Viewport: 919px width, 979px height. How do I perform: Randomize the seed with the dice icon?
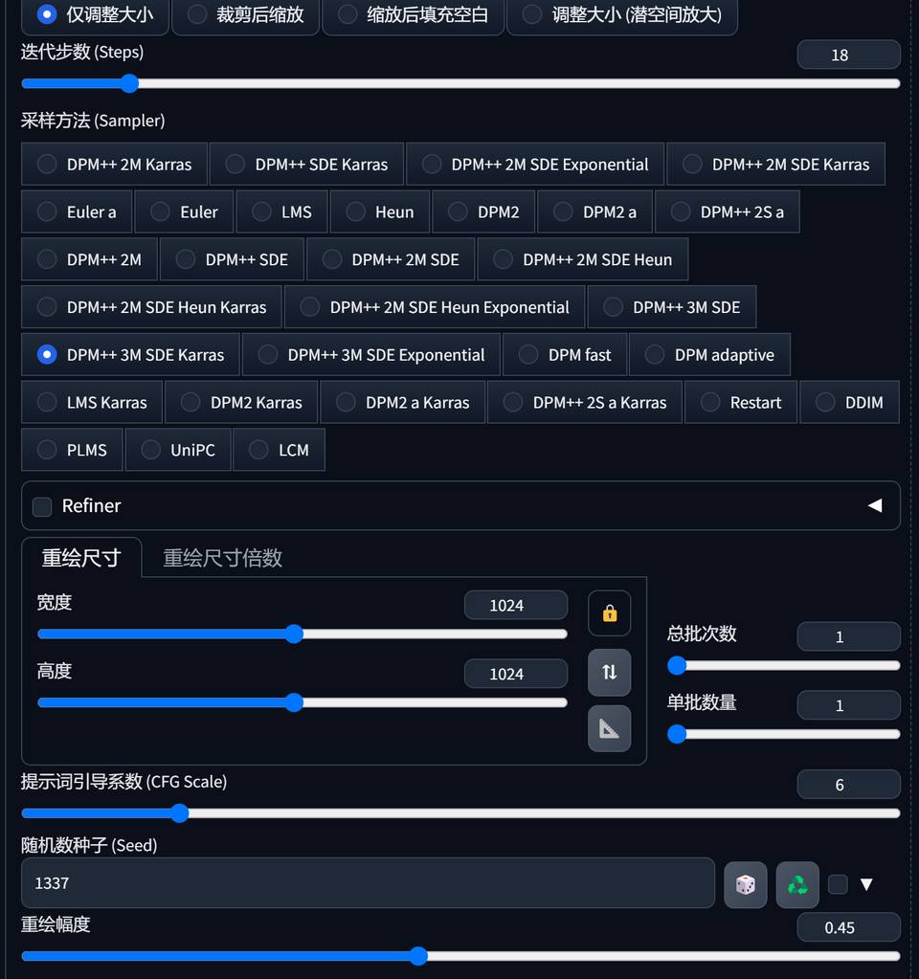(745, 884)
